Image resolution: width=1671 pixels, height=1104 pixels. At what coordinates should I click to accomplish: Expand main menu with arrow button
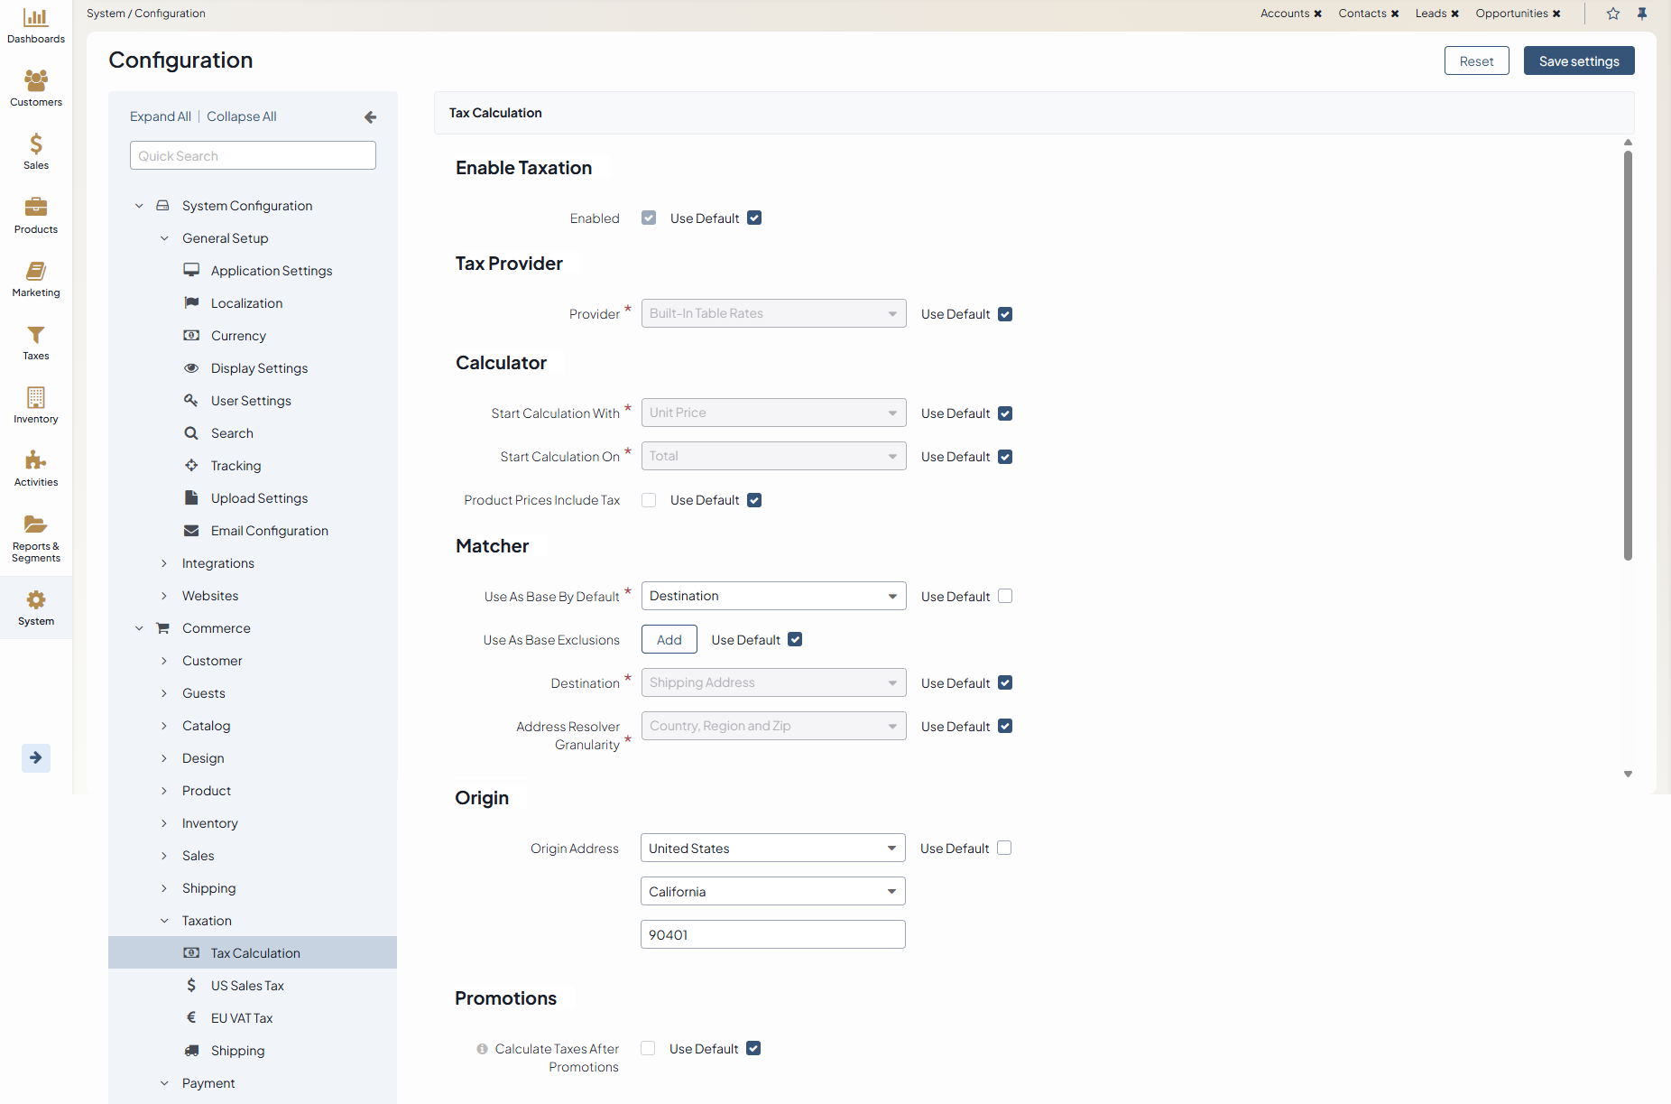[x=36, y=758]
